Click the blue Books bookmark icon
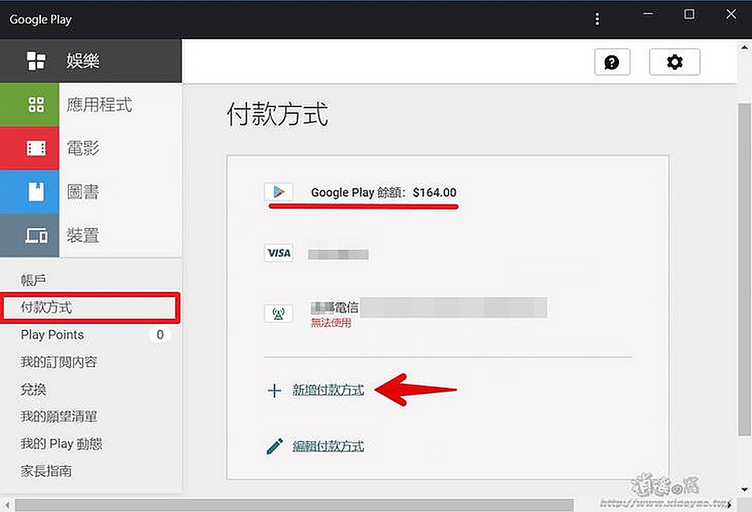752x512 pixels. point(36,192)
